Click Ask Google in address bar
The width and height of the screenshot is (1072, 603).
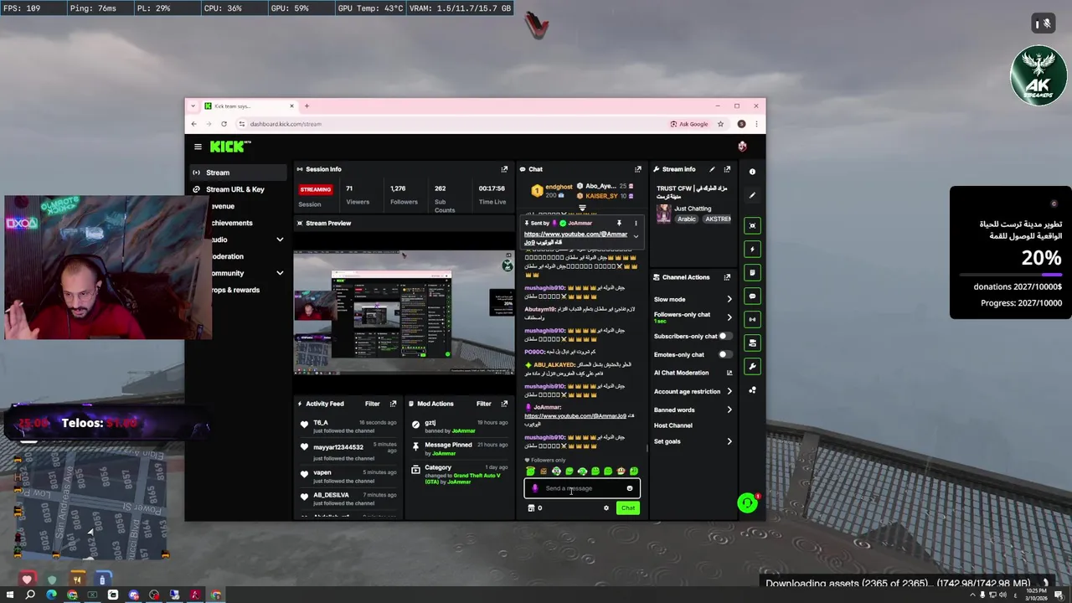pyautogui.click(x=689, y=124)
